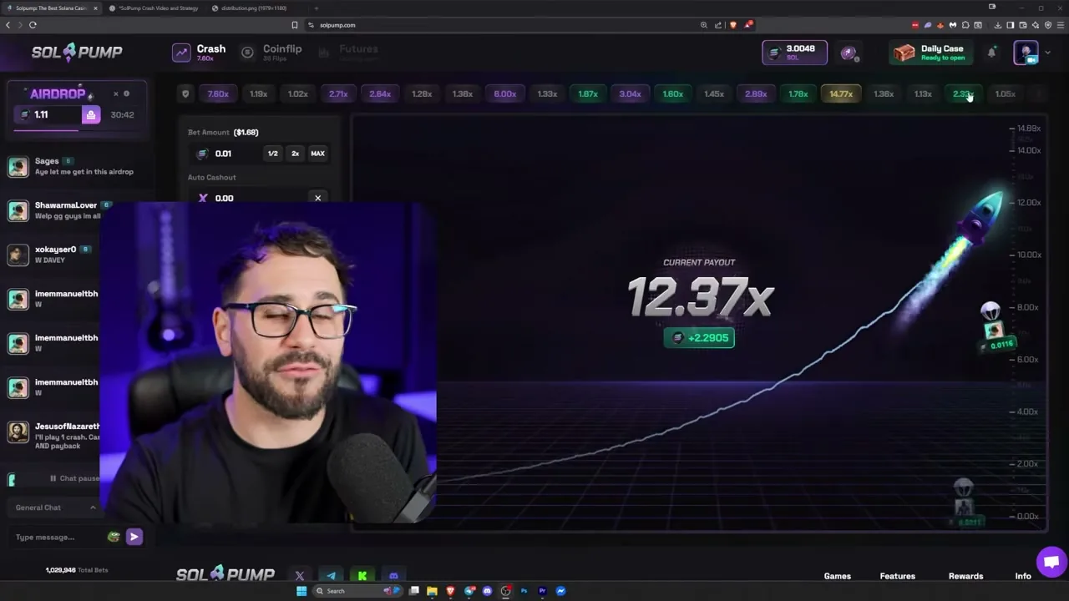Open the browser hamburger menu

pos(1059,25)
